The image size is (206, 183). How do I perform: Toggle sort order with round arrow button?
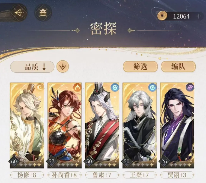[x=63, y=66]
